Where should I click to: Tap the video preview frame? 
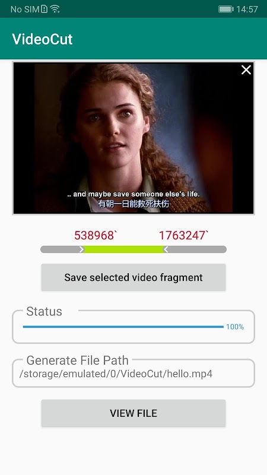(133, 138)
